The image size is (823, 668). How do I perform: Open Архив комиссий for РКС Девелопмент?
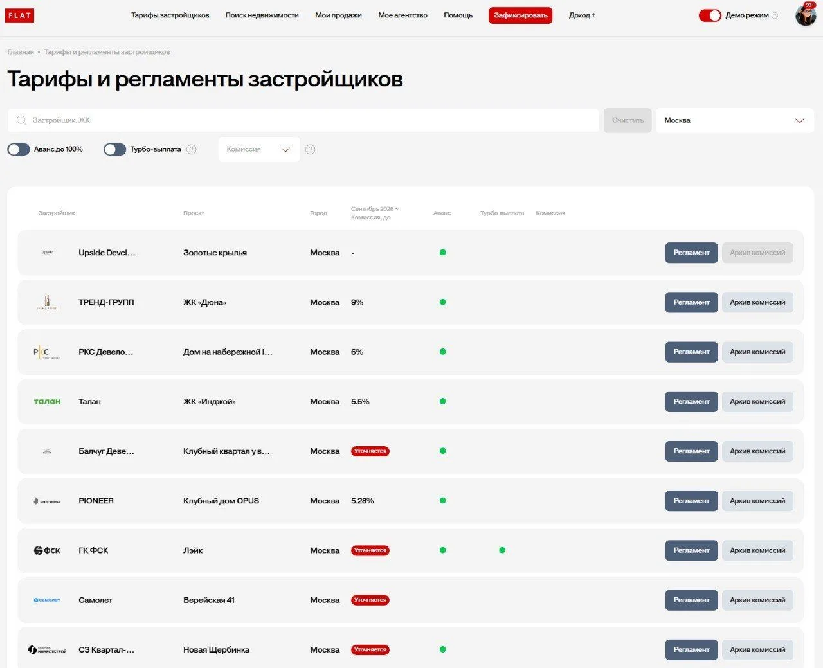(x=757, y=352)
